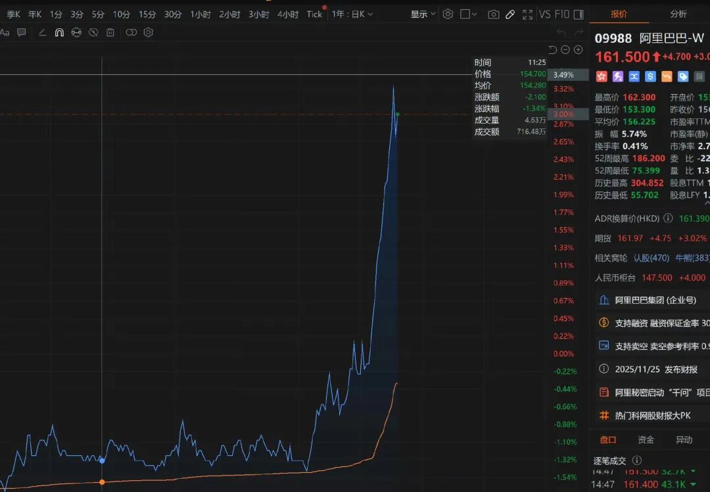Click the undo arrow above the chart
The image size is (710, 492).
click(561, 33)
